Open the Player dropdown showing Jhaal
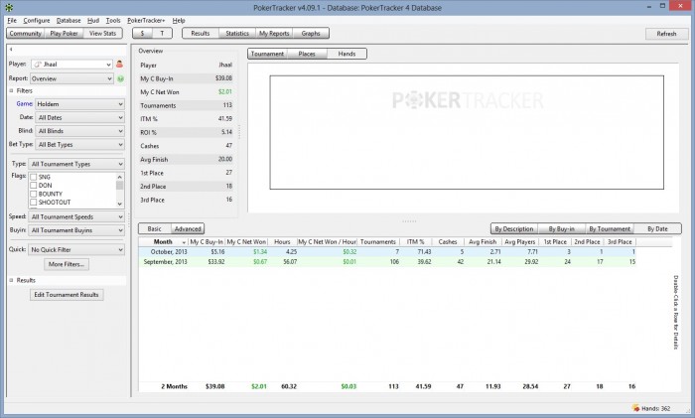This screenshot has height=418, width=695. (x=71, y=65)
